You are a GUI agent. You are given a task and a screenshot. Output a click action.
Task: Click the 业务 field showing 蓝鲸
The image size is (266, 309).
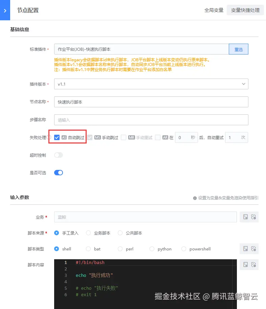[146, 217]
